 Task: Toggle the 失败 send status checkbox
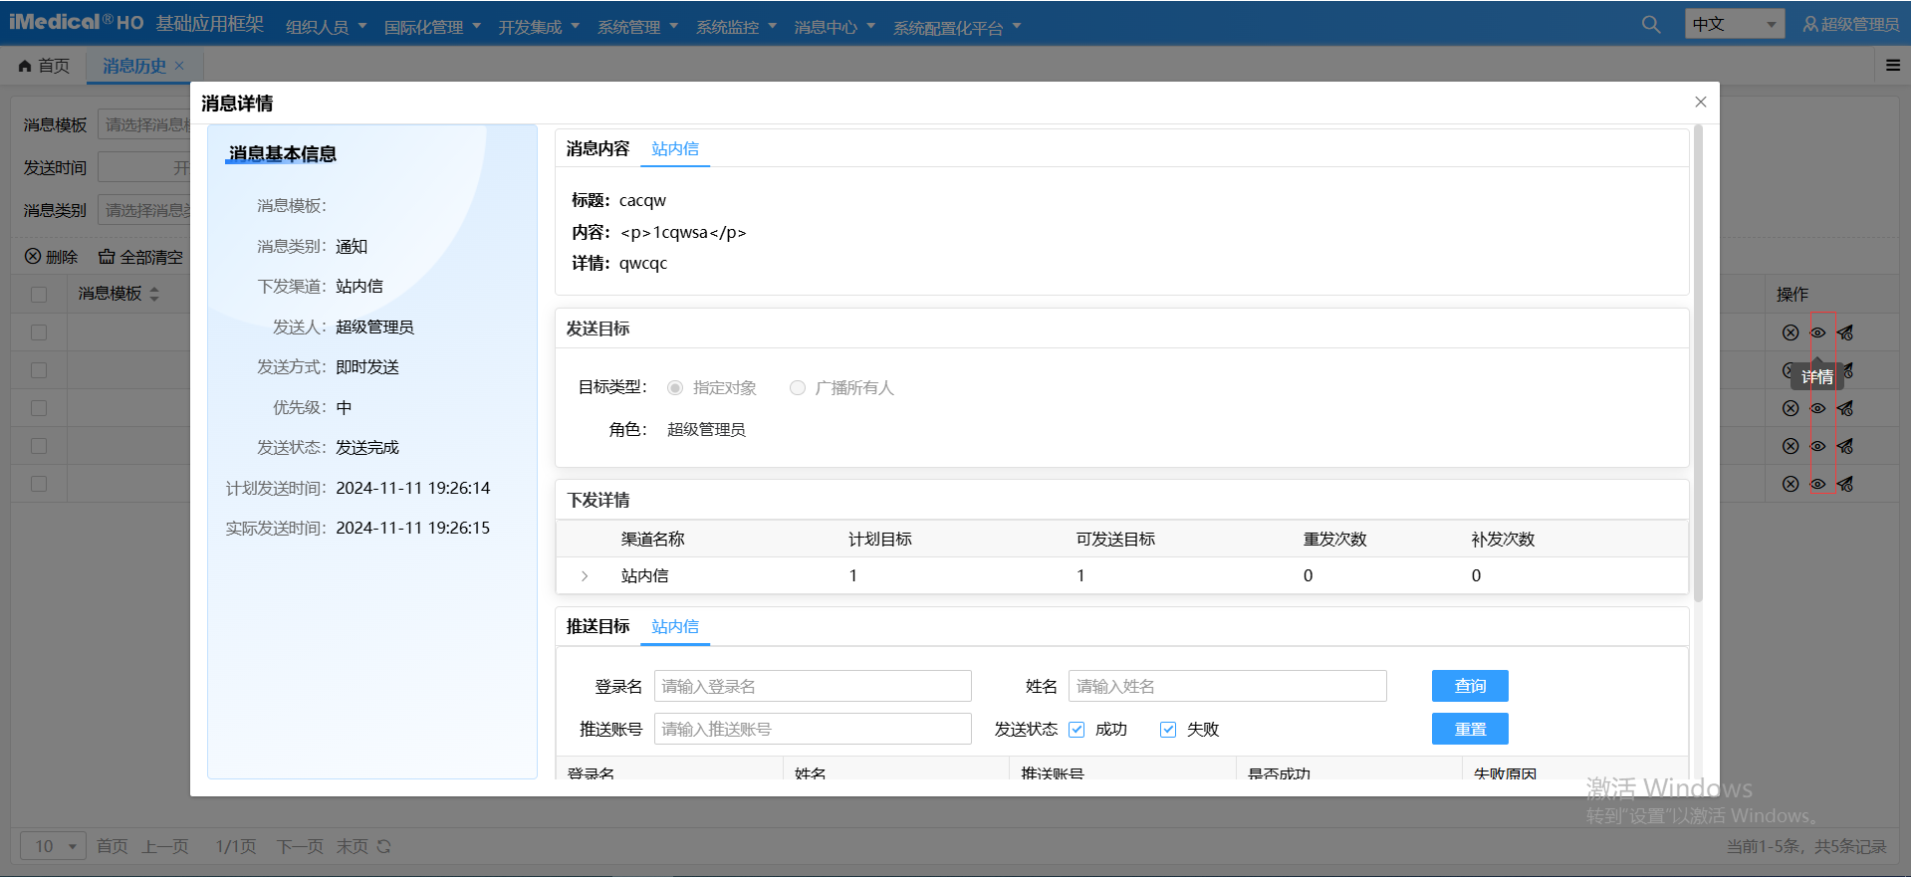[1168, 730]
